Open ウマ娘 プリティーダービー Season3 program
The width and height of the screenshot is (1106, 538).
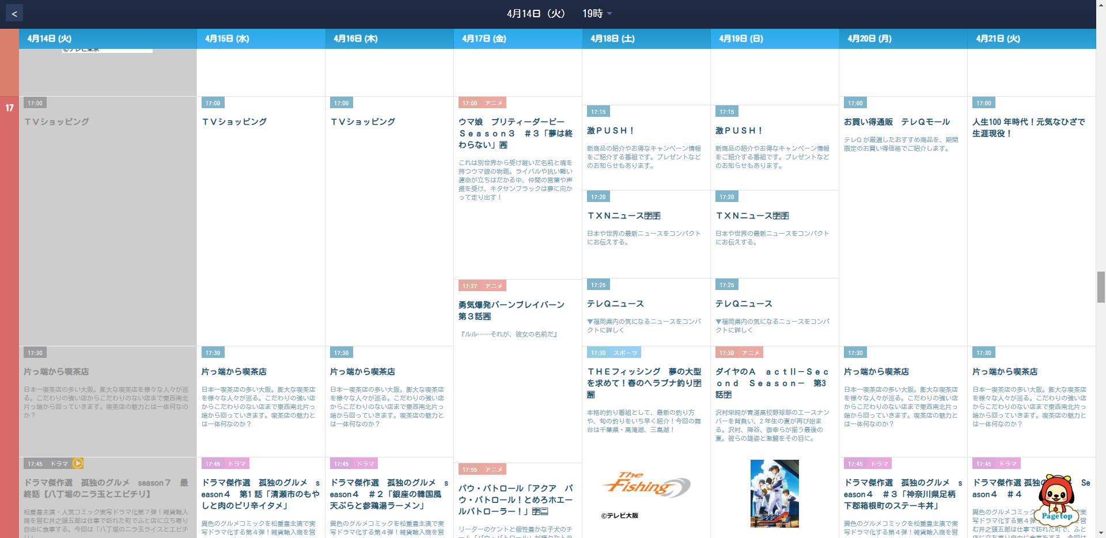point(515,133)
